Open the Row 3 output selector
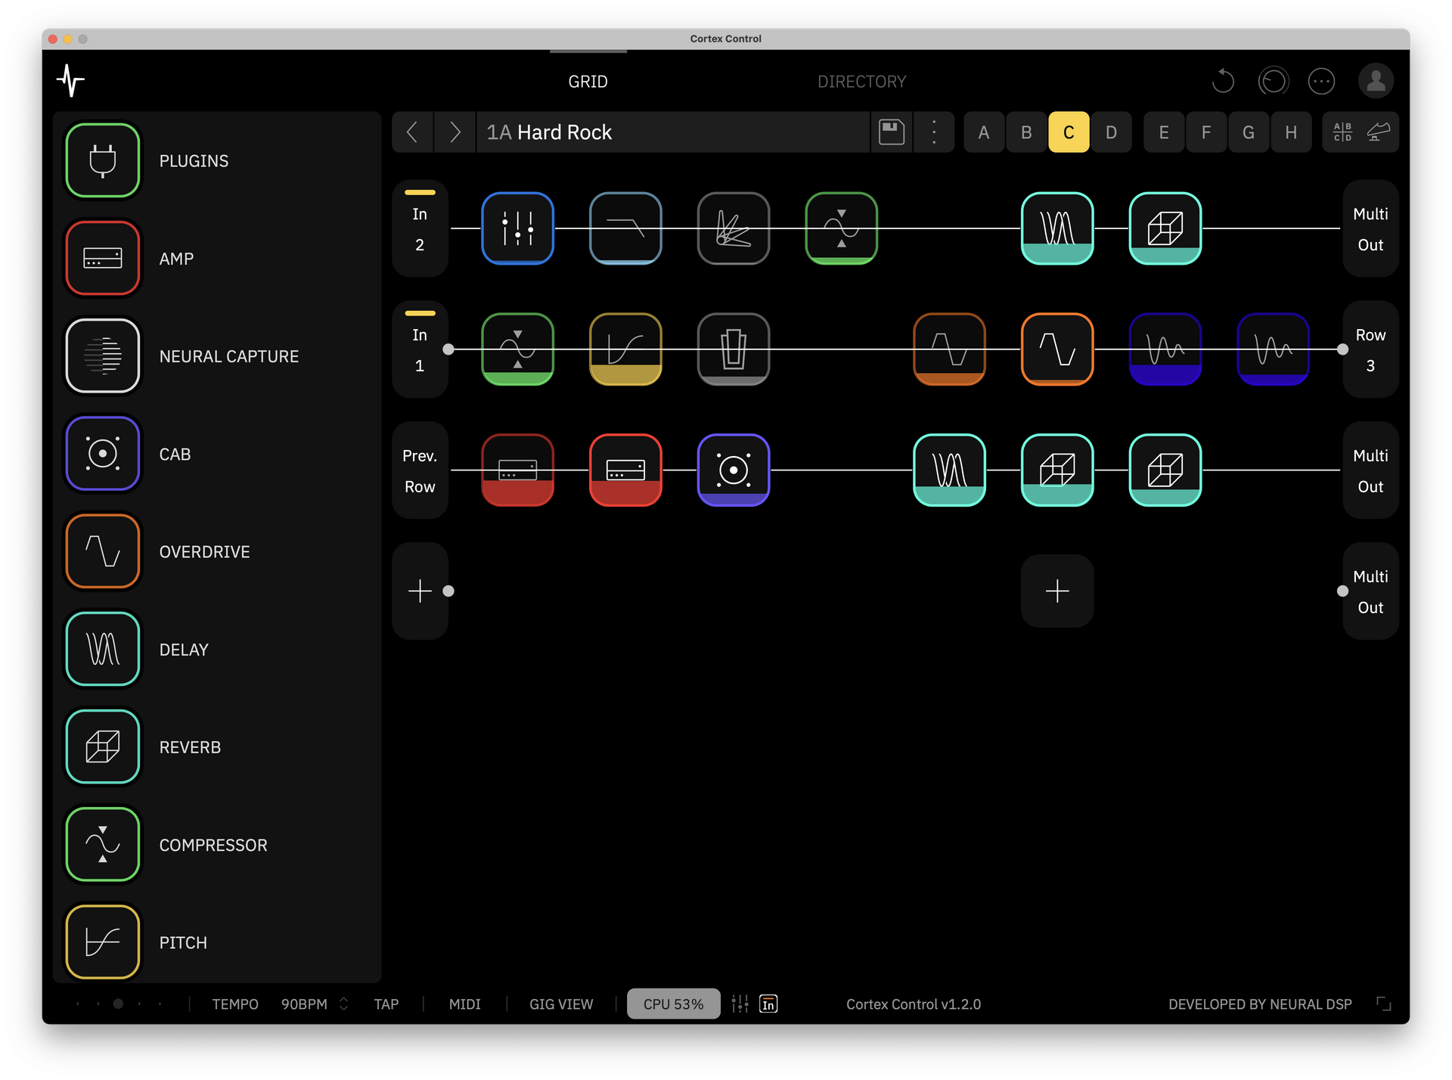The image size is (1452, 1080). (1370, 349)
